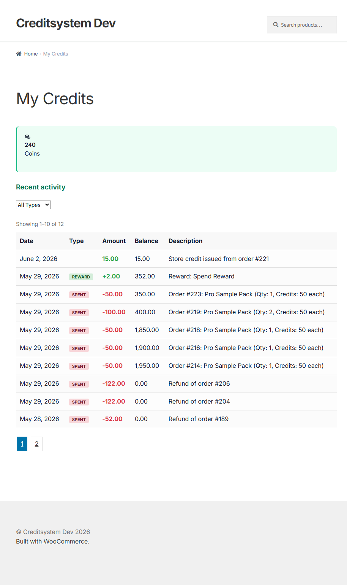Screen dimensions: 347x585
Task: Click the Amount column header
Action: 114,241
